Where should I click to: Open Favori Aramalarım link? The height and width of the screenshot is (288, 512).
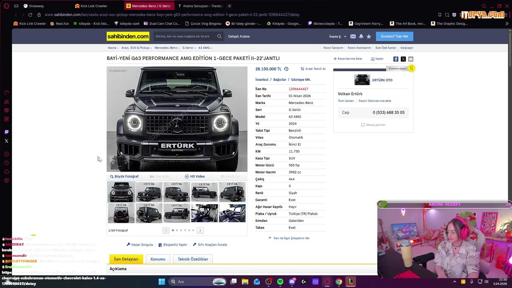click(x=359, y=48)
